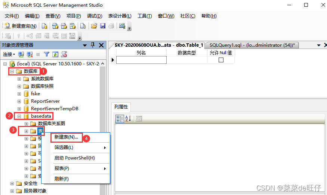The width and height of the screenshot is (327, 195).
Task: Expand the ReportServer database node
Action: [x=19, y=102]
